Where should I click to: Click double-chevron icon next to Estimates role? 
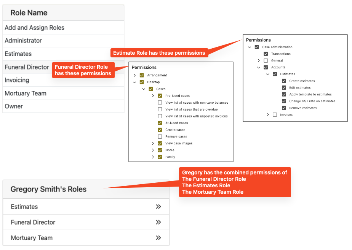pos(158,207)
